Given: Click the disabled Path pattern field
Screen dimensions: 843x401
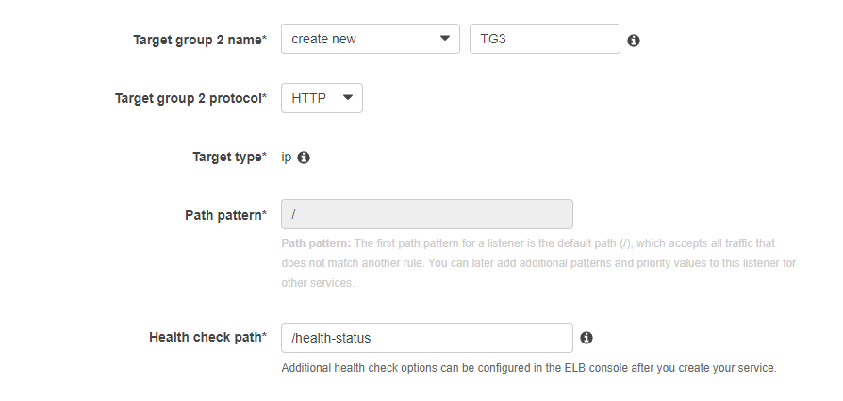Looking at the screenshot, I should point(427,214).
